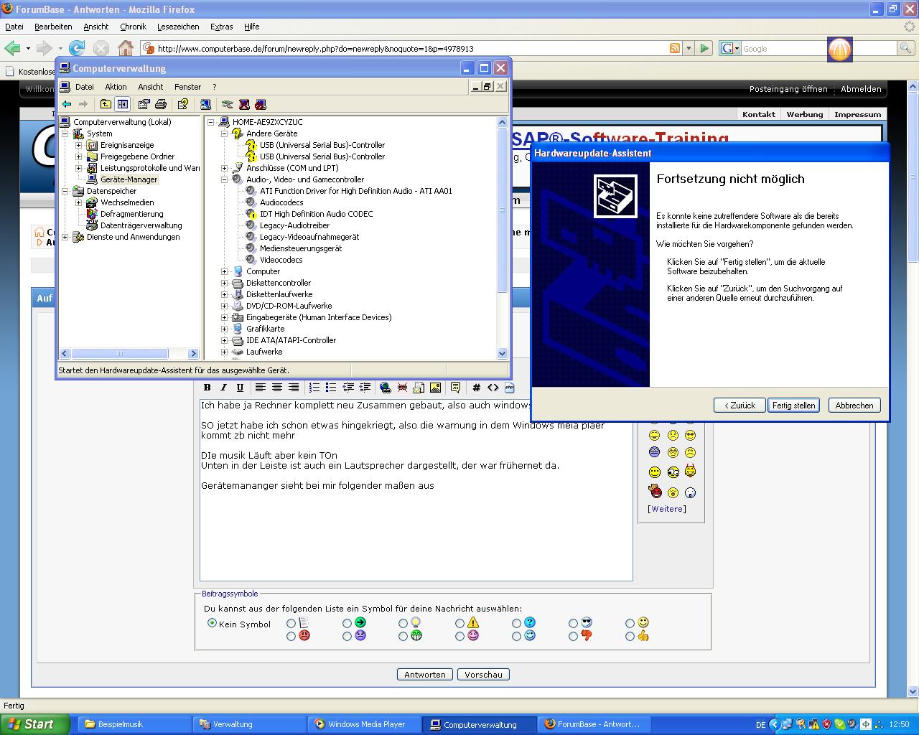Click the hash code tag icon
Viewport: 919px width, 735px height.
[x=476, y=388]
